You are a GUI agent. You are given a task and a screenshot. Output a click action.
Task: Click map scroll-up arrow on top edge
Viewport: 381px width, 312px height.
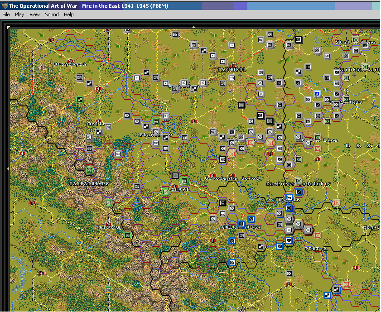193,27
